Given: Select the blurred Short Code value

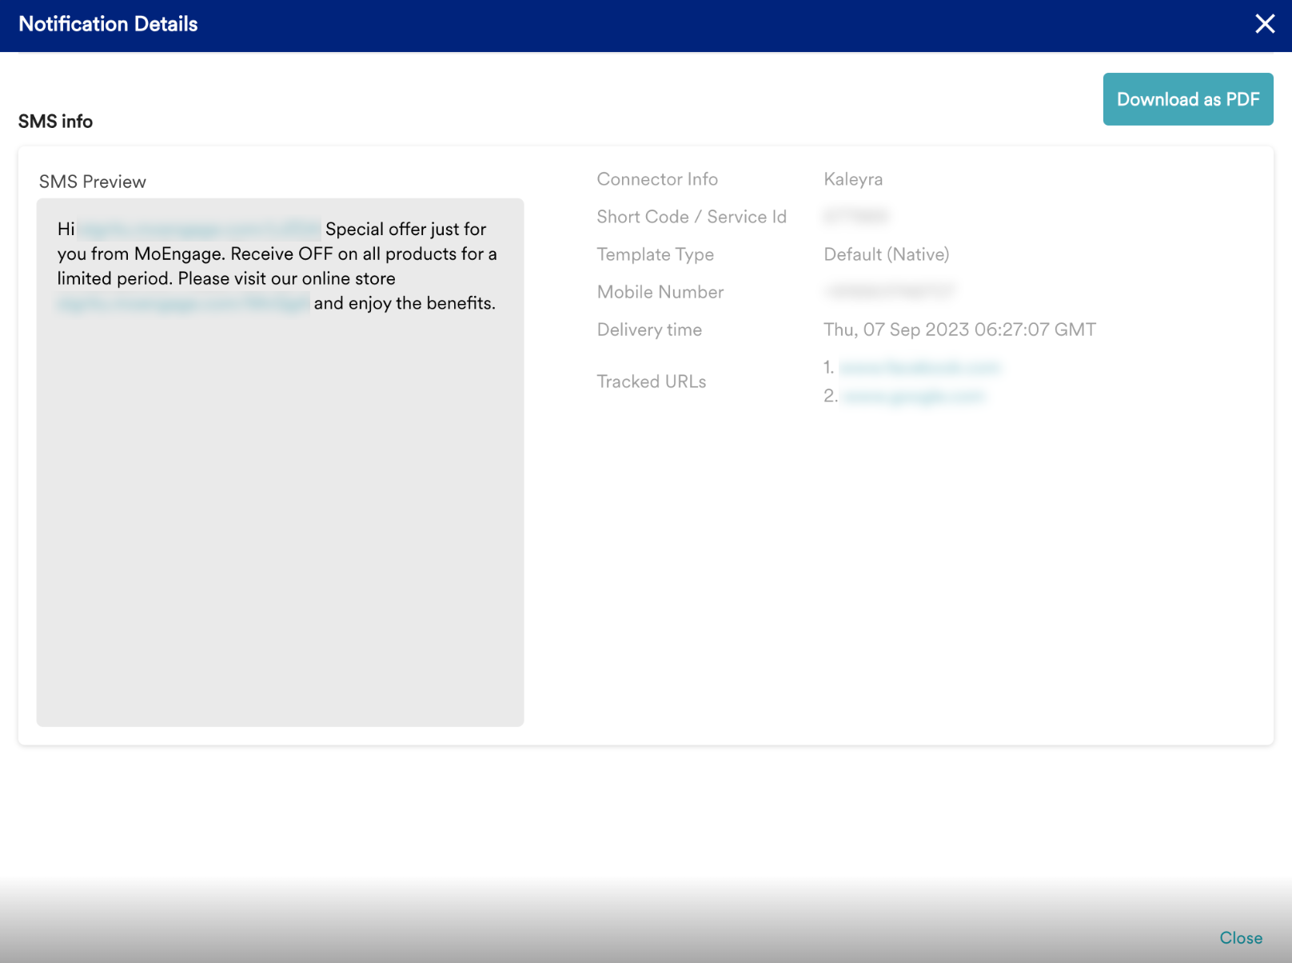Looking at the screenshot, I should pyautogui.click(x=856, y=216).
